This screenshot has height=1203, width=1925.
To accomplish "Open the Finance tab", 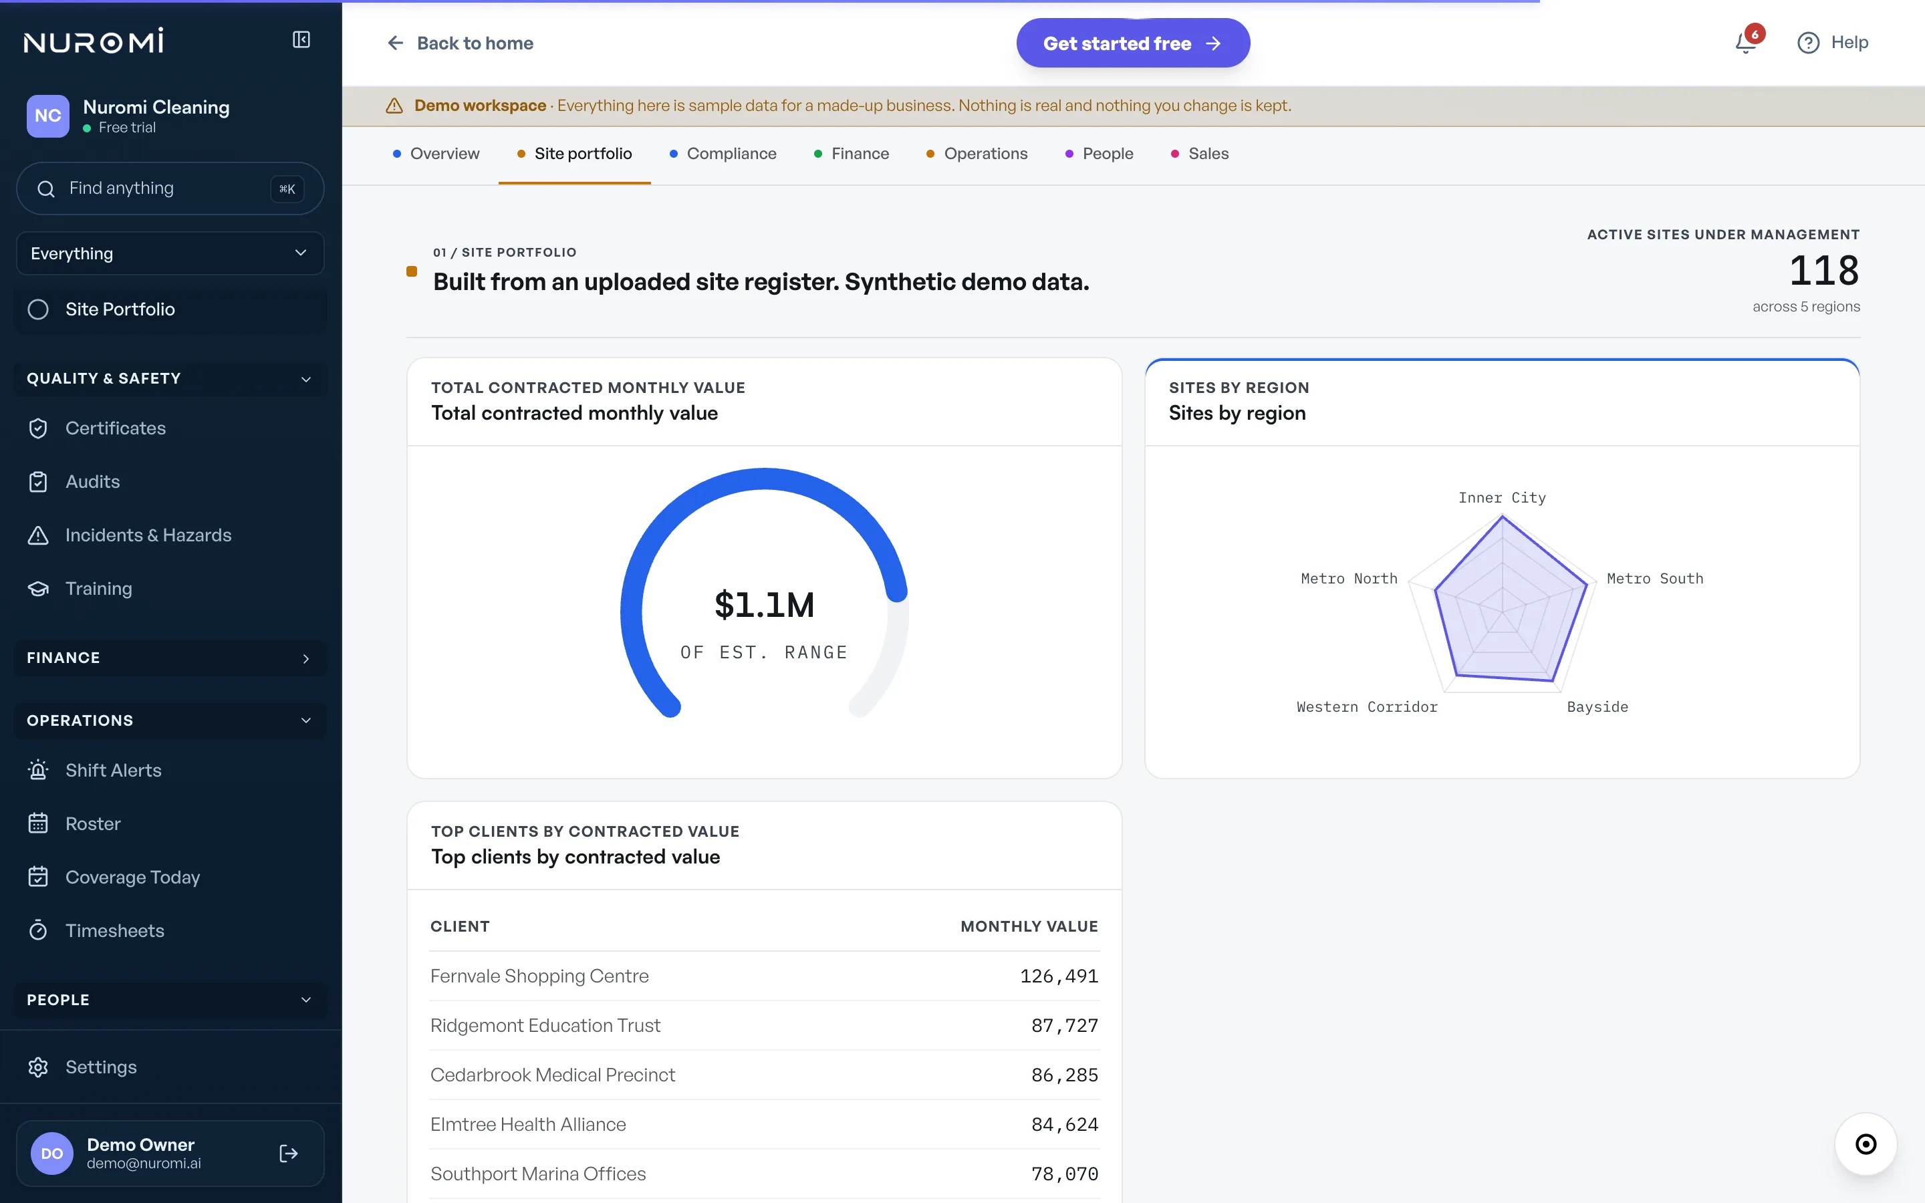I will click(851, 154).
